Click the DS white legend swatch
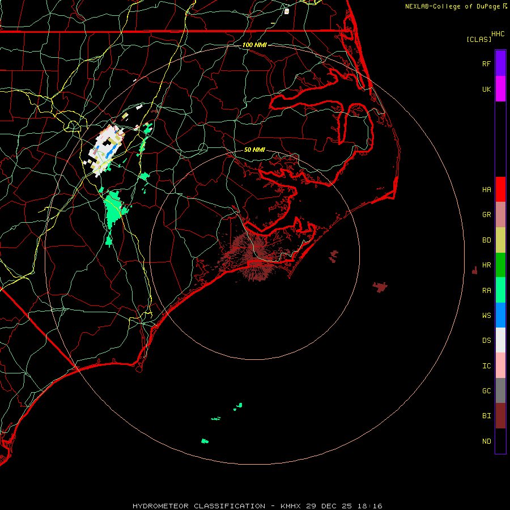 (500, 340)
